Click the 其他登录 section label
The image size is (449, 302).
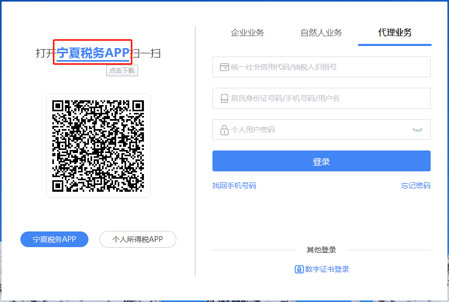tap(321, 250)
